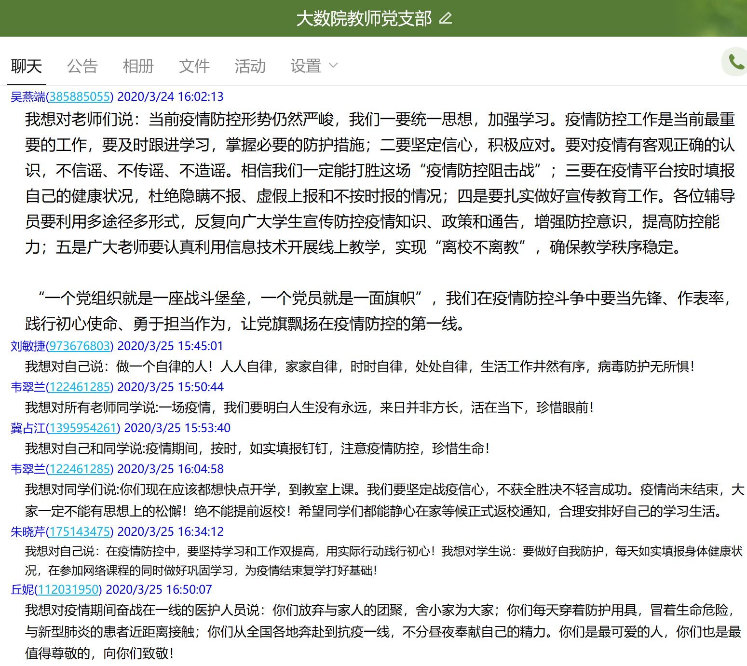Open the 活动 tab

pos(250,66)
